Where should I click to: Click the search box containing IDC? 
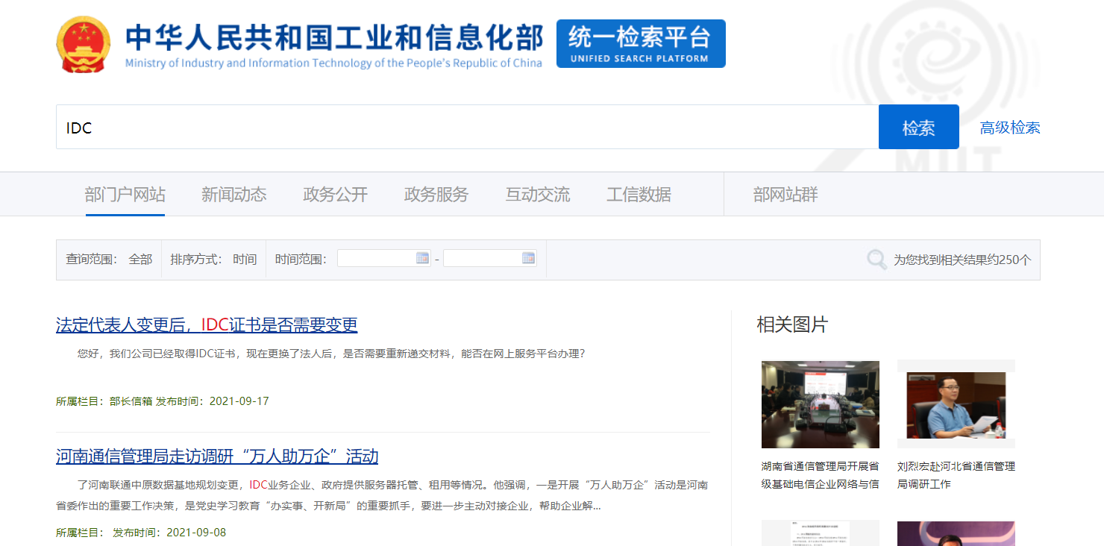tap(467, 128)
